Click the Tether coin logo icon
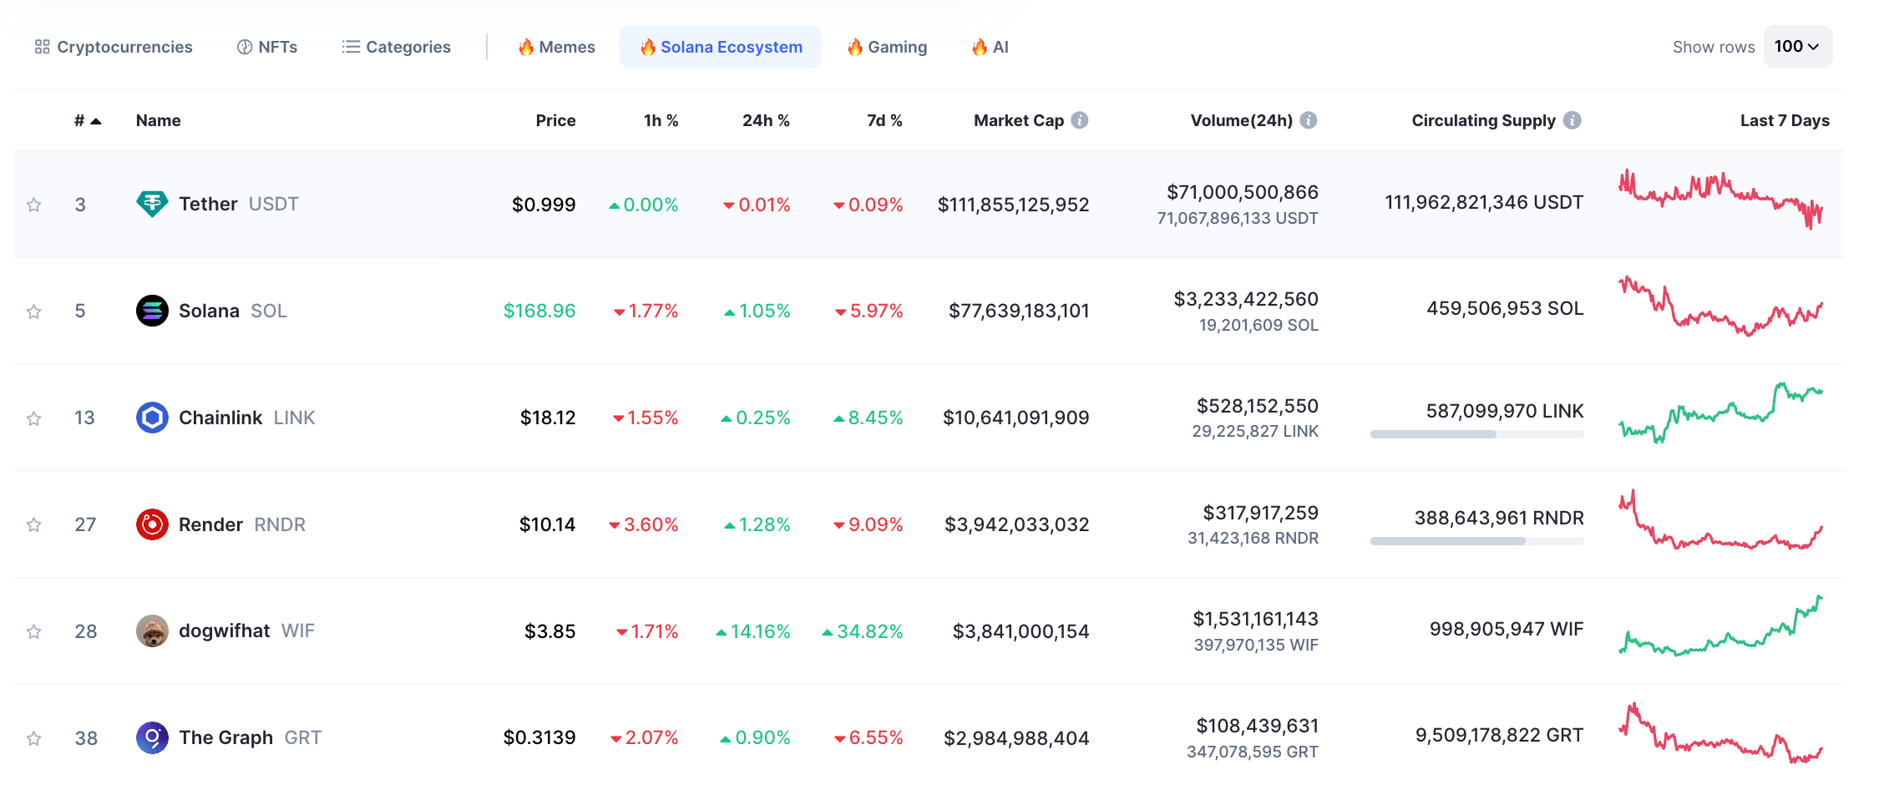The image size is (1879, 785). [152, 204]
